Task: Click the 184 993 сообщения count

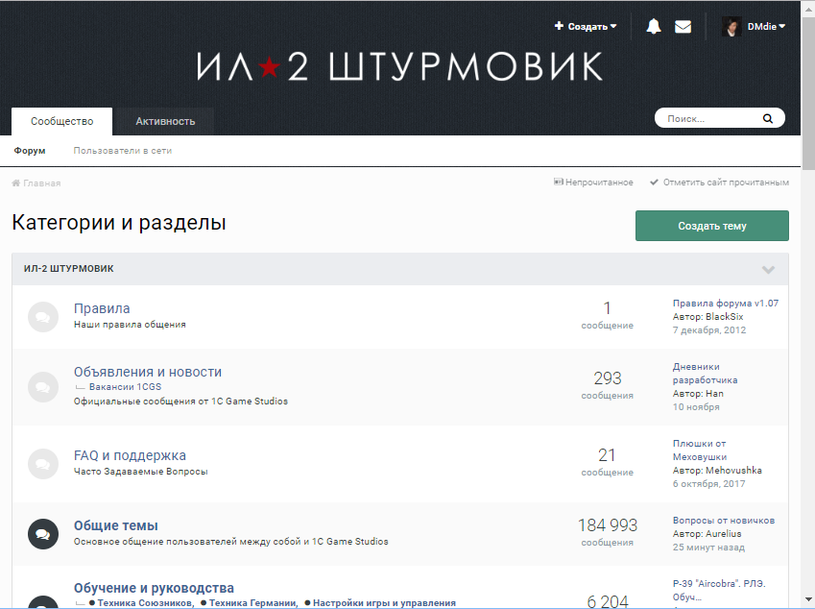Action: tap(608, 533)
